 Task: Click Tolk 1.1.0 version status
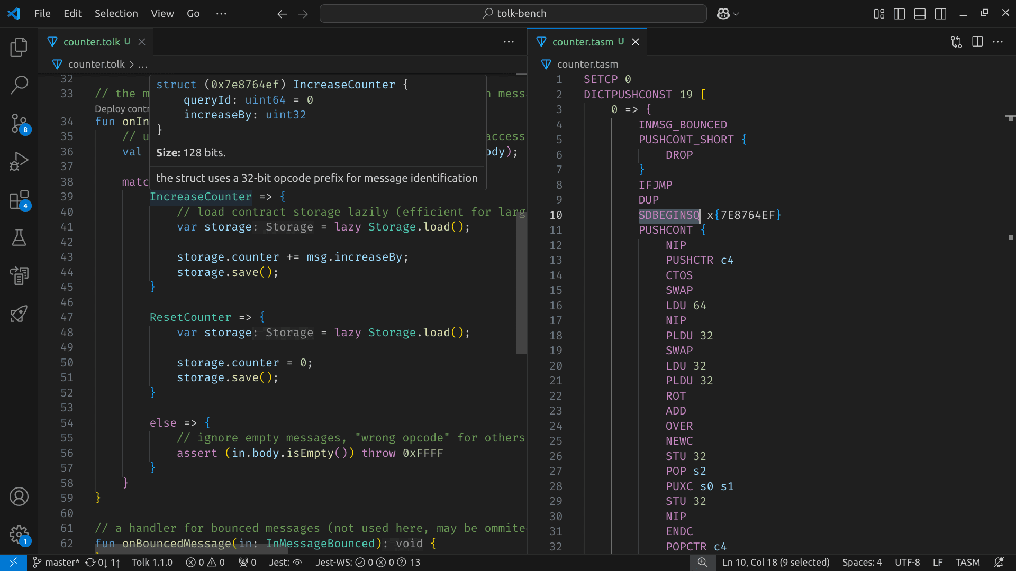coord(152,563)
